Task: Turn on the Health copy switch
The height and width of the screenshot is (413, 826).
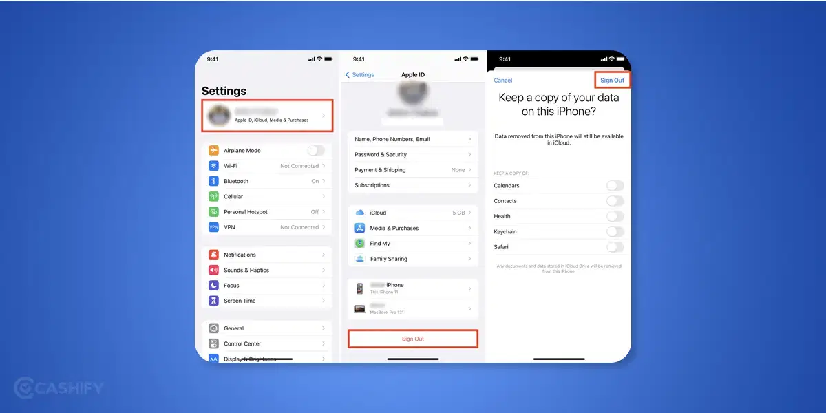Action: (615, 216)
